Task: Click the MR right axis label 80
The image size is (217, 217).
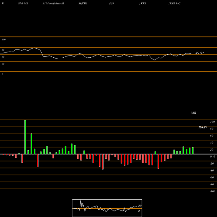Action: [212, 129]
